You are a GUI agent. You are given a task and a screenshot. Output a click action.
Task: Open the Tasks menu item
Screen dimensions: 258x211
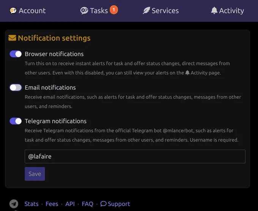(99, 10)
